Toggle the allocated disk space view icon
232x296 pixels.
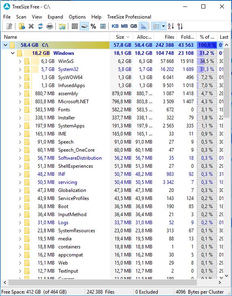click(84, 26)
